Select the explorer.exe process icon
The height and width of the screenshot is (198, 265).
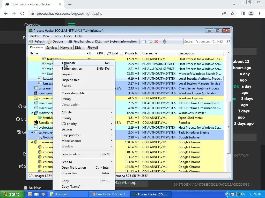pos(36,98)
